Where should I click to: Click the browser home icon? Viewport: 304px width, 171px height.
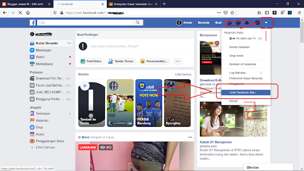(x=28, y=13)
